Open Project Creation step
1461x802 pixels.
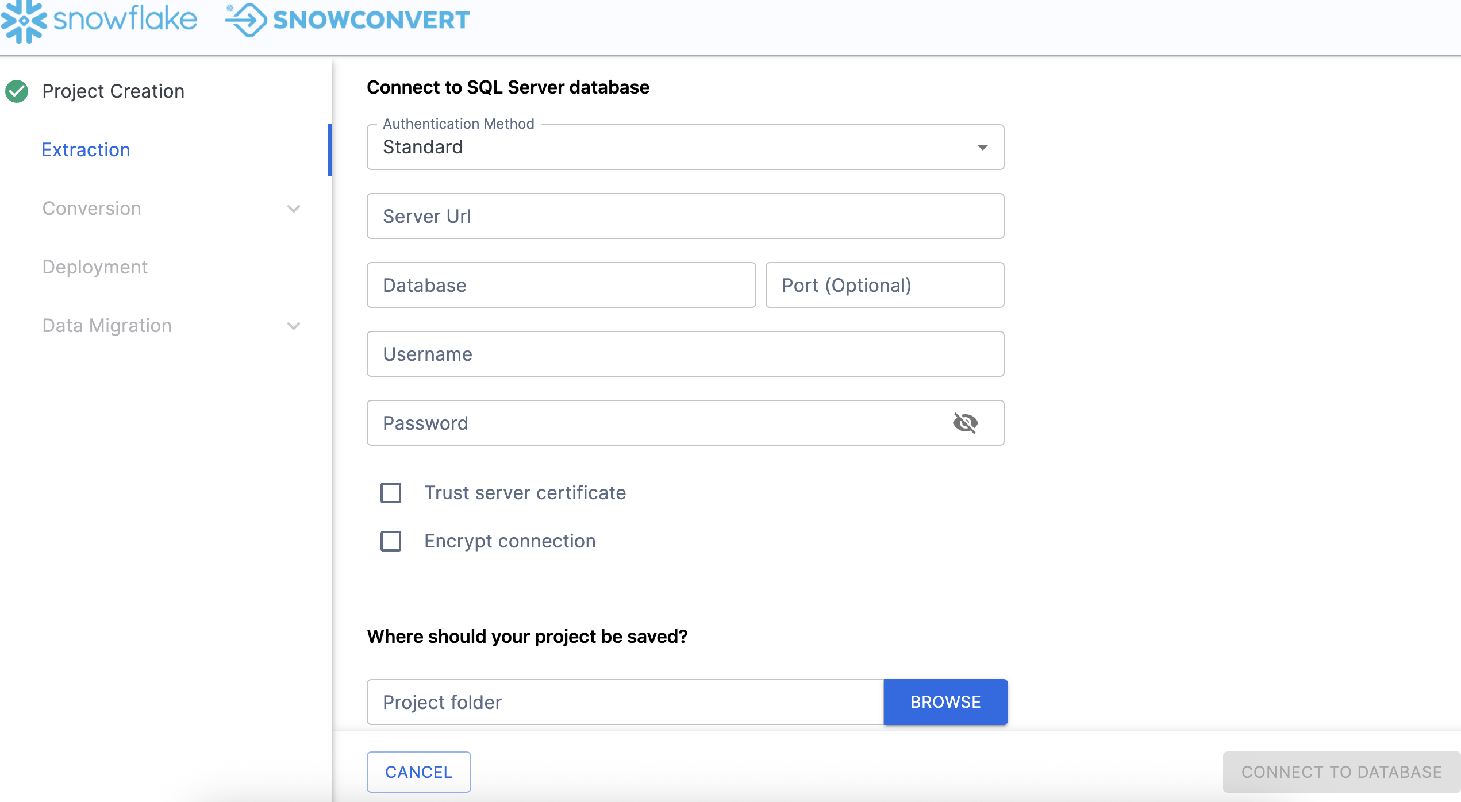click(113, 91)
